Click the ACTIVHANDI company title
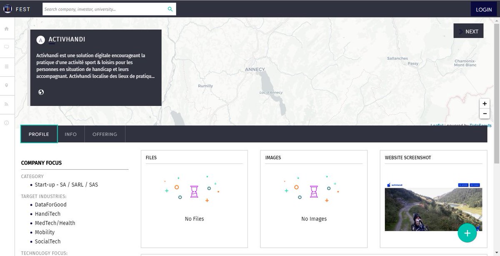Image resolution: width=500 pixels, height=256 pixels. coord(67,40)
